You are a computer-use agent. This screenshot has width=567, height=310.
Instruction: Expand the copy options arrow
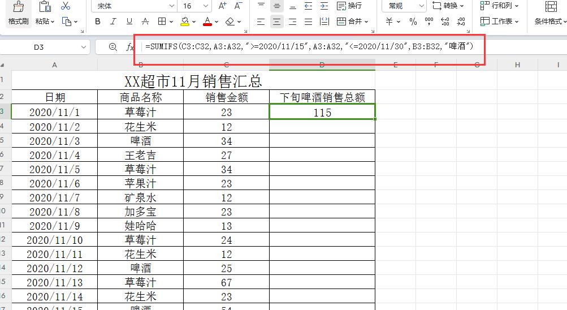click(76, 21)
